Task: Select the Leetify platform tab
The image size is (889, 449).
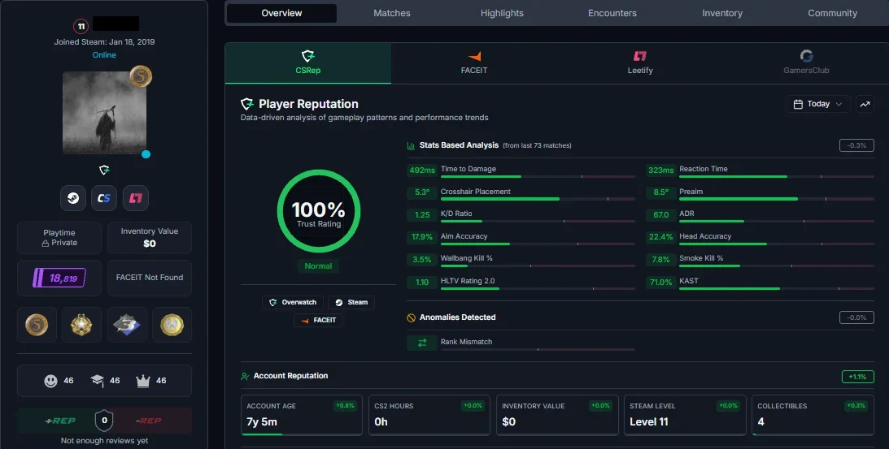Action: click(640, 63)
